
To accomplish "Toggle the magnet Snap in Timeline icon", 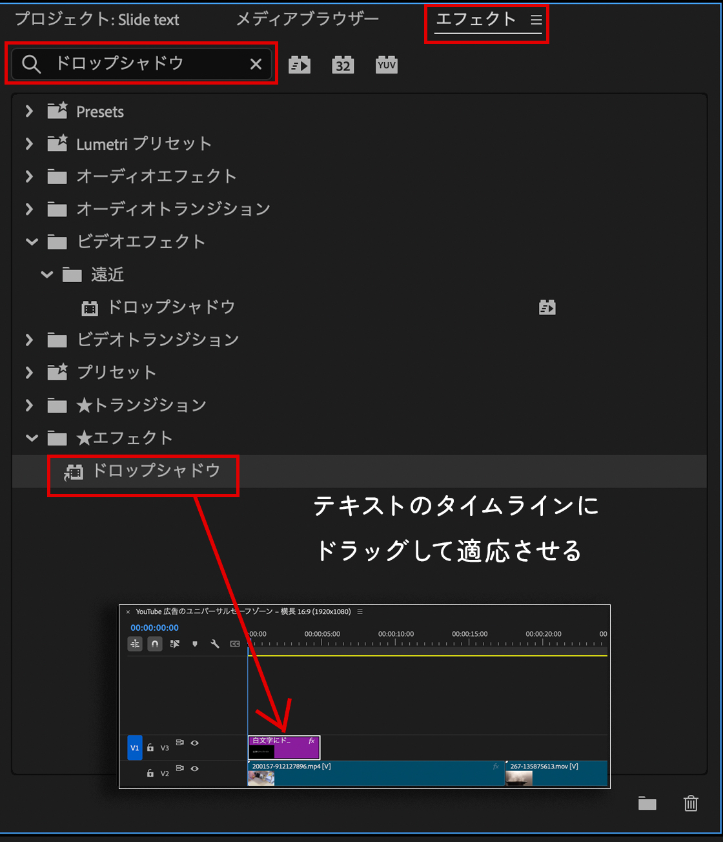I will pos(155,644).
